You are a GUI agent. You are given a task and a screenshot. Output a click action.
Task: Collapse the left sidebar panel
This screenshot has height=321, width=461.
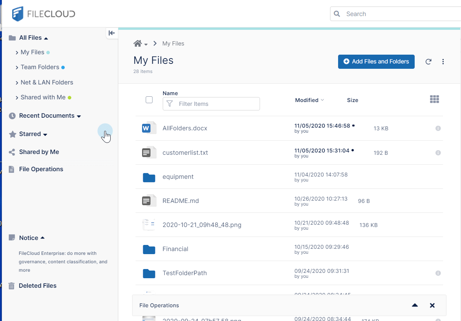point(111,33)
